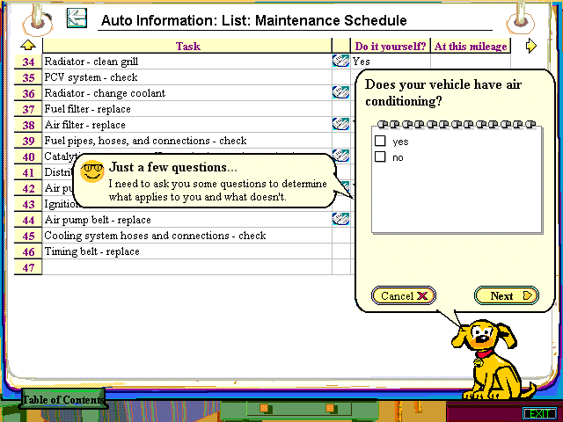This screenshot has width=563, height=422.
Task: Check the 'yes' air conditioning box
Action: 381,141
